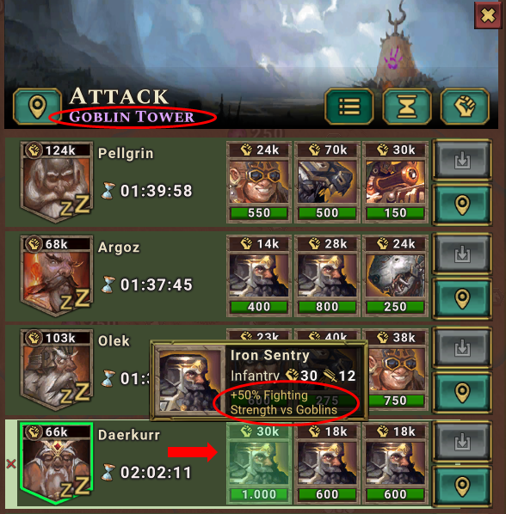The image size is (506, 514).
Task: Select Daerkurr's highlighted commander portrait
Action: point(57,463)
